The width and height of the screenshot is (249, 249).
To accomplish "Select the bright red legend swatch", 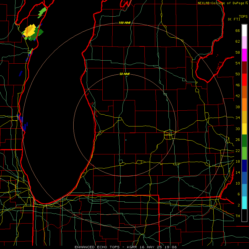I will click(x=244, y=80).
